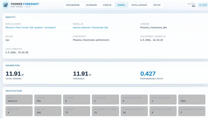Click the D_MODEL 256 tile
The image size is (208, 118).
pyautogui.click(x=48, y=99)
